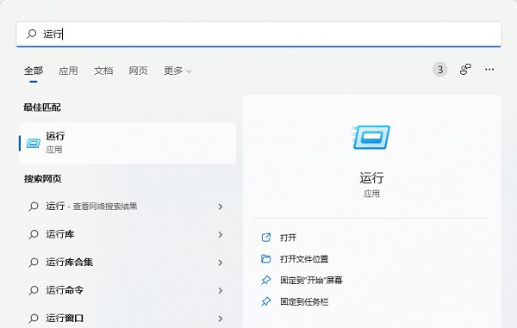
Task: Click search icon beside 运行窗口
Action: click(34, 319)
